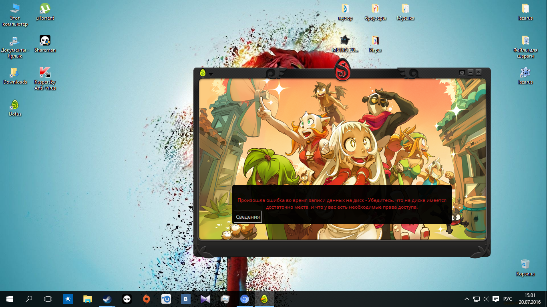Select the Корзина recycle bin

pyautogui.click(x=525, y=268)
